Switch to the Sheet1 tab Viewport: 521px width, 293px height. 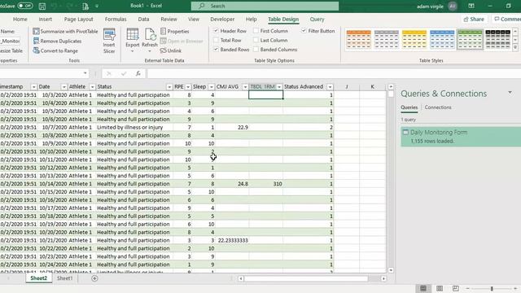coord(64,278)
